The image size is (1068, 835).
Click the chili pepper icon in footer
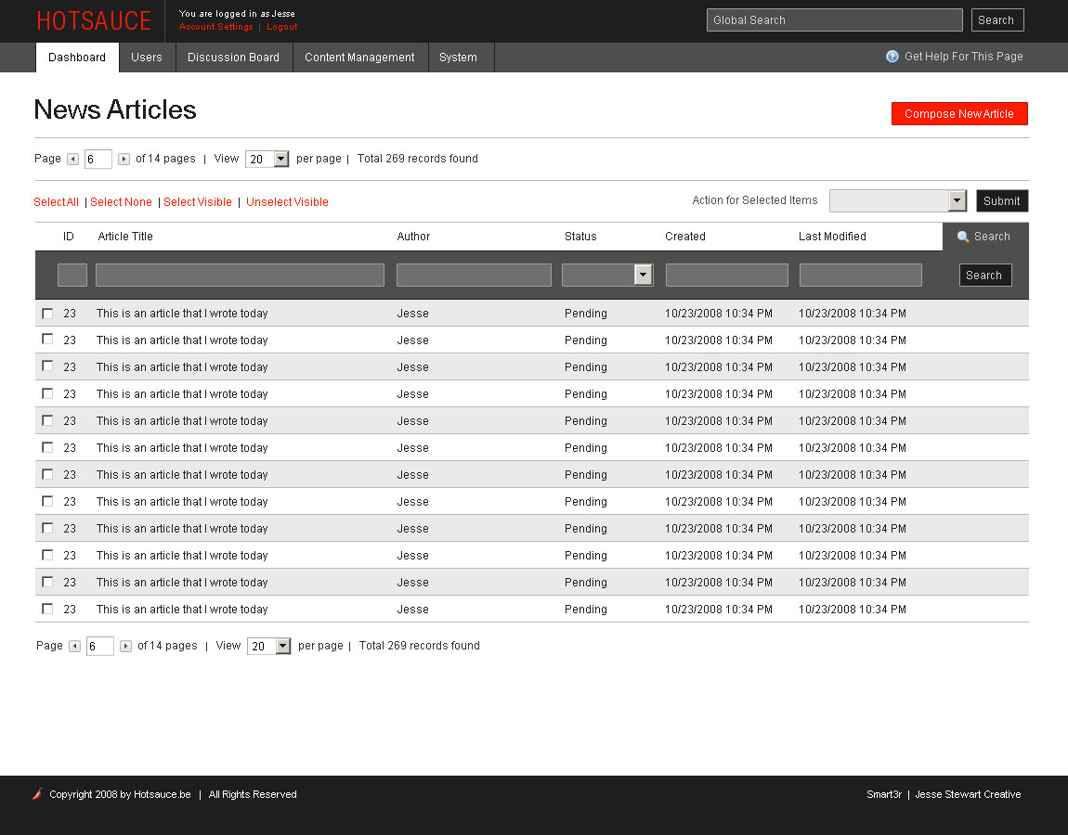pyautogui.click(x=37, y=794)
